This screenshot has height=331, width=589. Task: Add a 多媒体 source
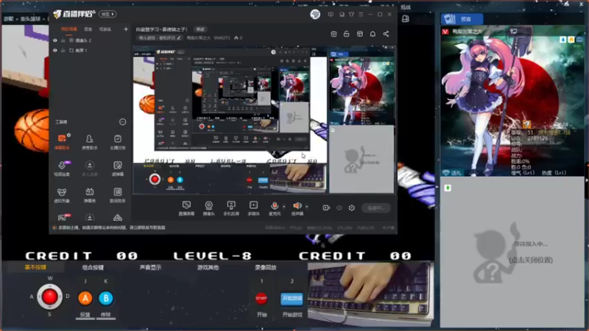[253, 208]
